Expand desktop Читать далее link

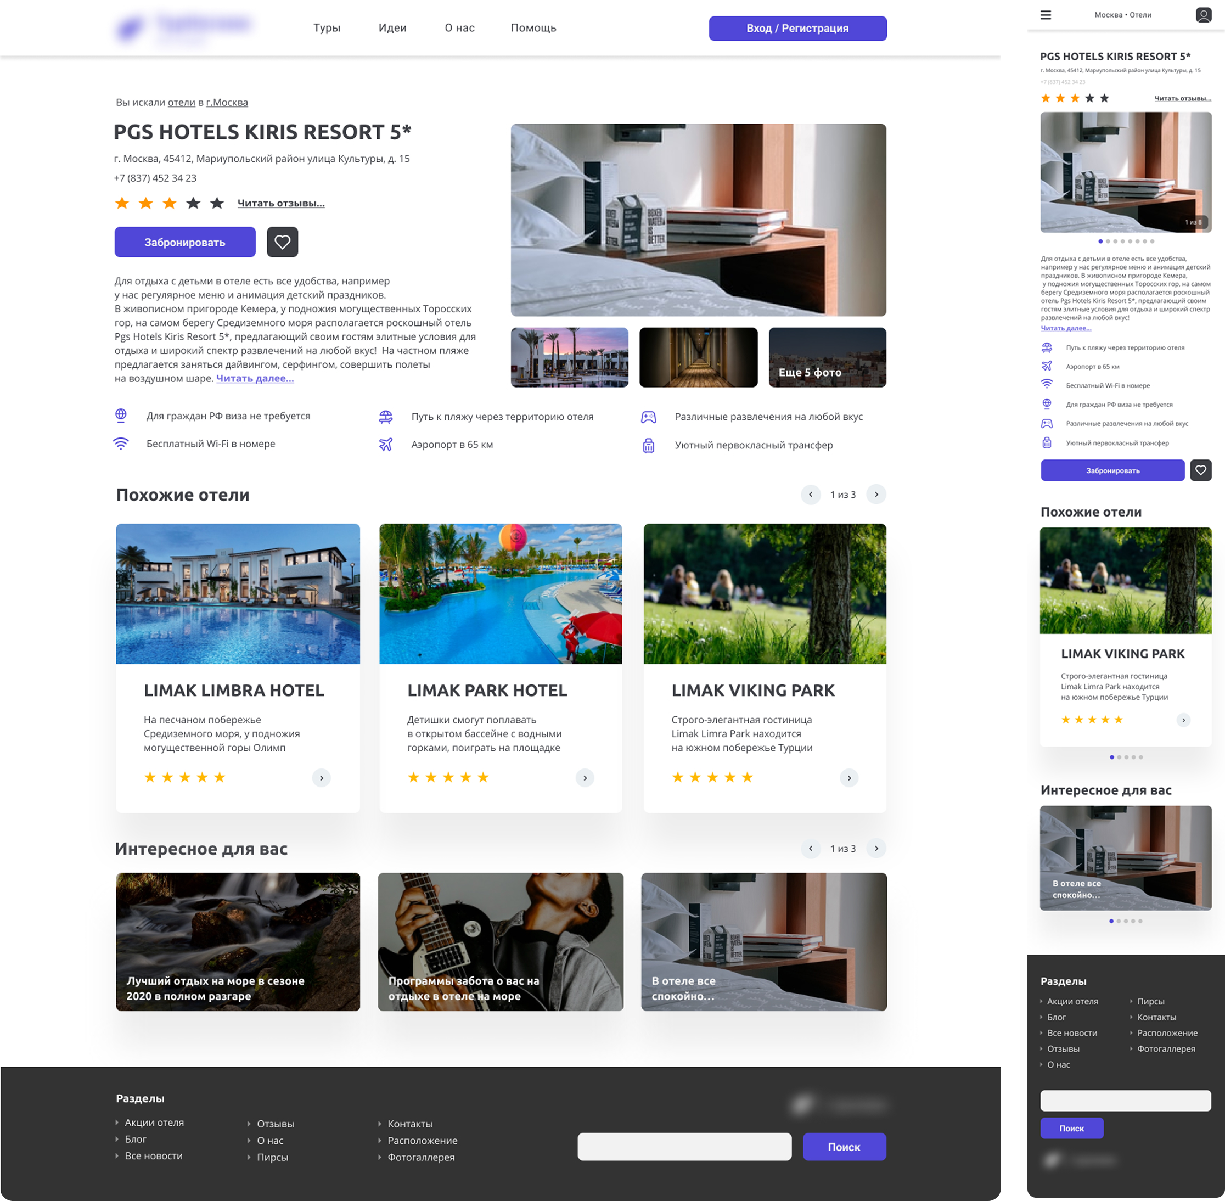point(255,378)
